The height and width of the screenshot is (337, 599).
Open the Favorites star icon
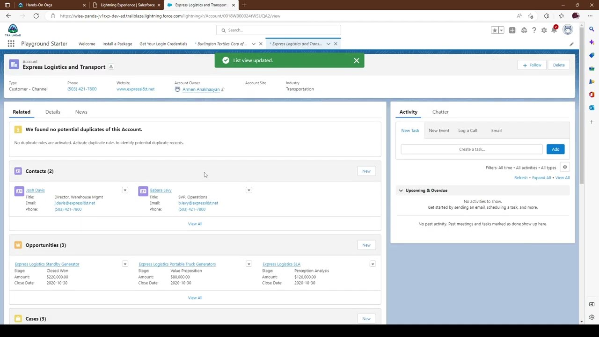pos(494,30)
